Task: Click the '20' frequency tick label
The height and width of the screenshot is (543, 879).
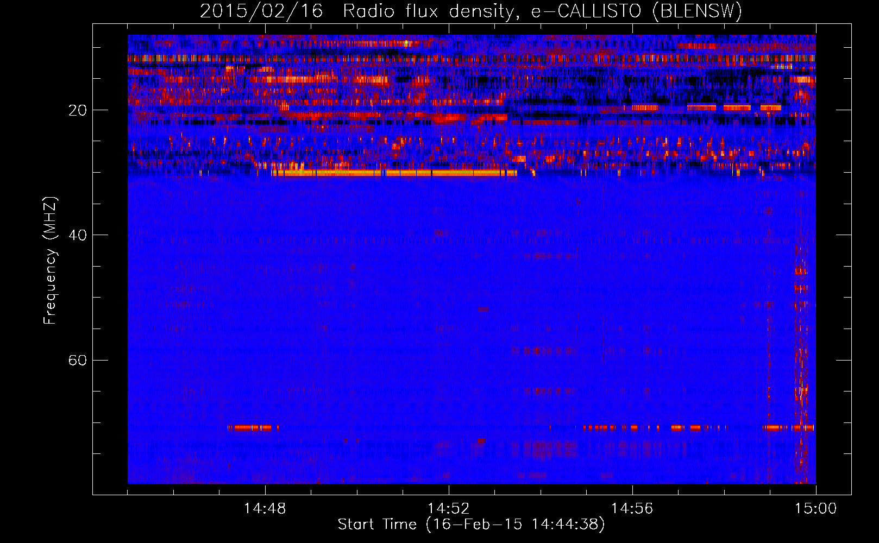Action: pyautogui.click(x=77, y=110)
